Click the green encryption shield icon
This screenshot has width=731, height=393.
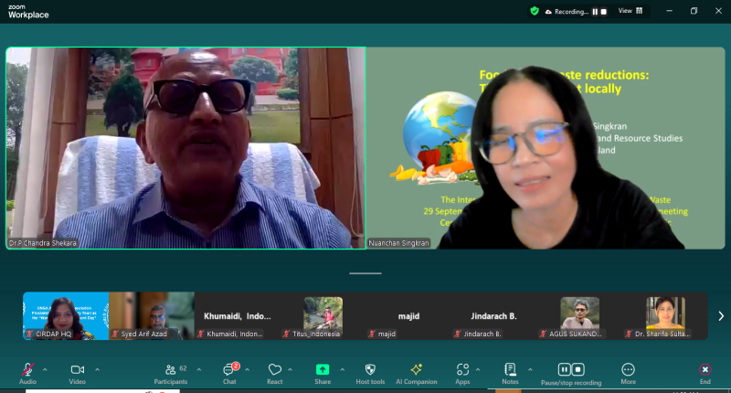[x=535, y=11]
